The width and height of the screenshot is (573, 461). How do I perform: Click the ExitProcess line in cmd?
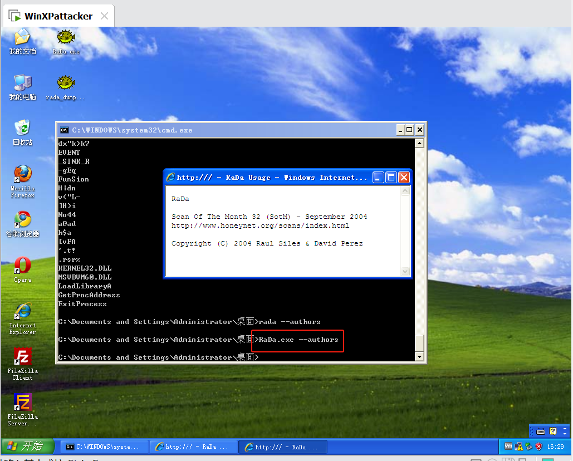tap(82, 304)
